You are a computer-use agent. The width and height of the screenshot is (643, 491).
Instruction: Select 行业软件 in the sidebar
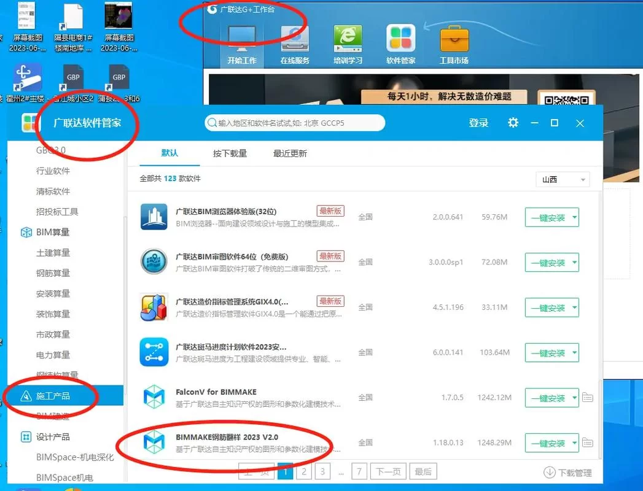53,171
